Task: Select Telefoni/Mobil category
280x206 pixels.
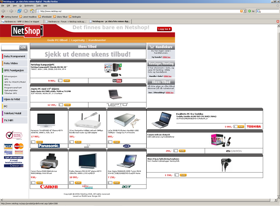Action: (14, 113)
